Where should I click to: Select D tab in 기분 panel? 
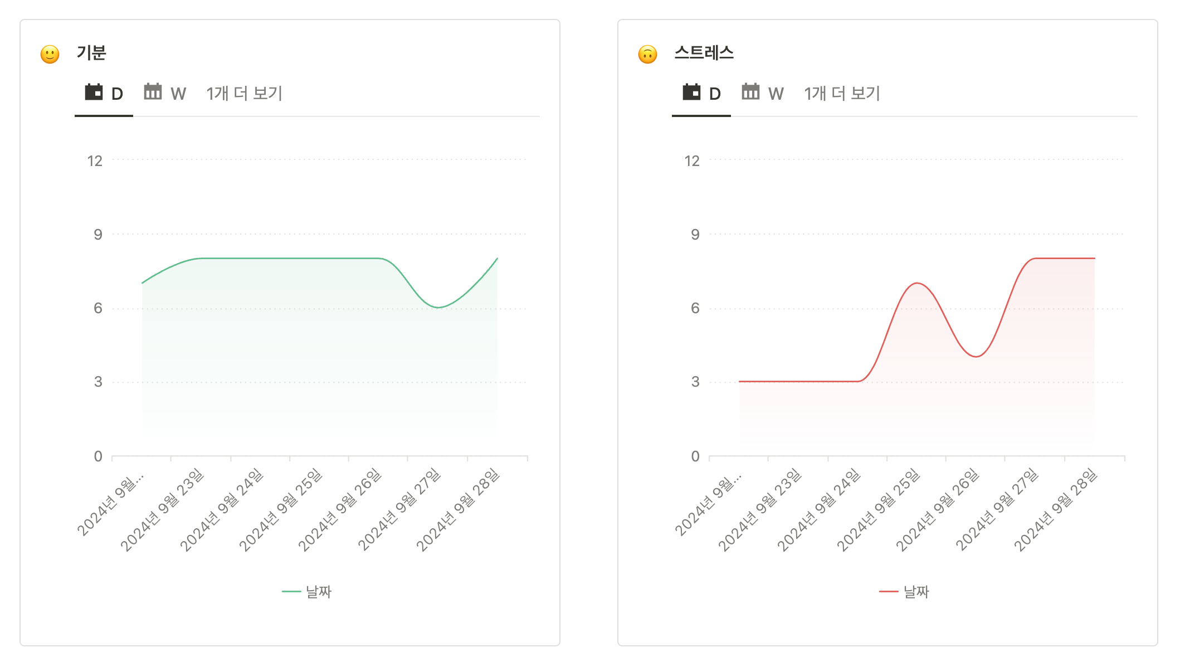coord(116,94)
